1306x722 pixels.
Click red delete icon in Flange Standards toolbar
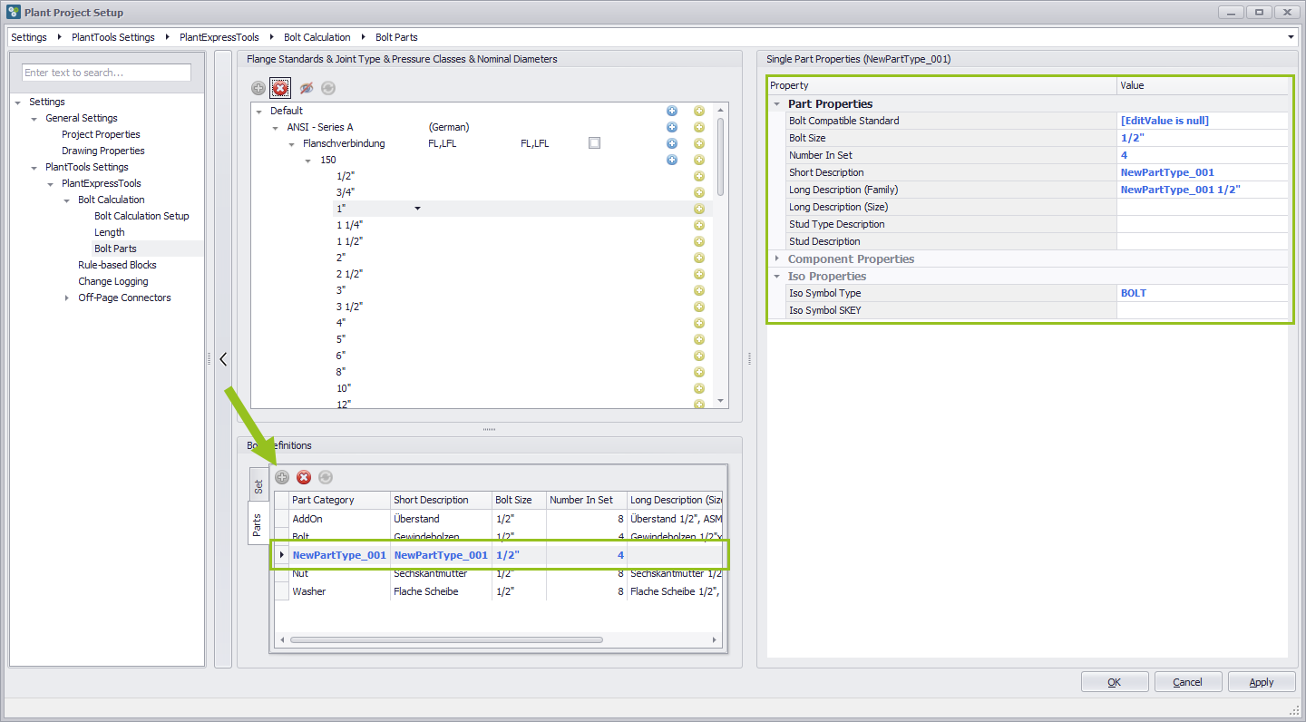[x=280, y=88]
